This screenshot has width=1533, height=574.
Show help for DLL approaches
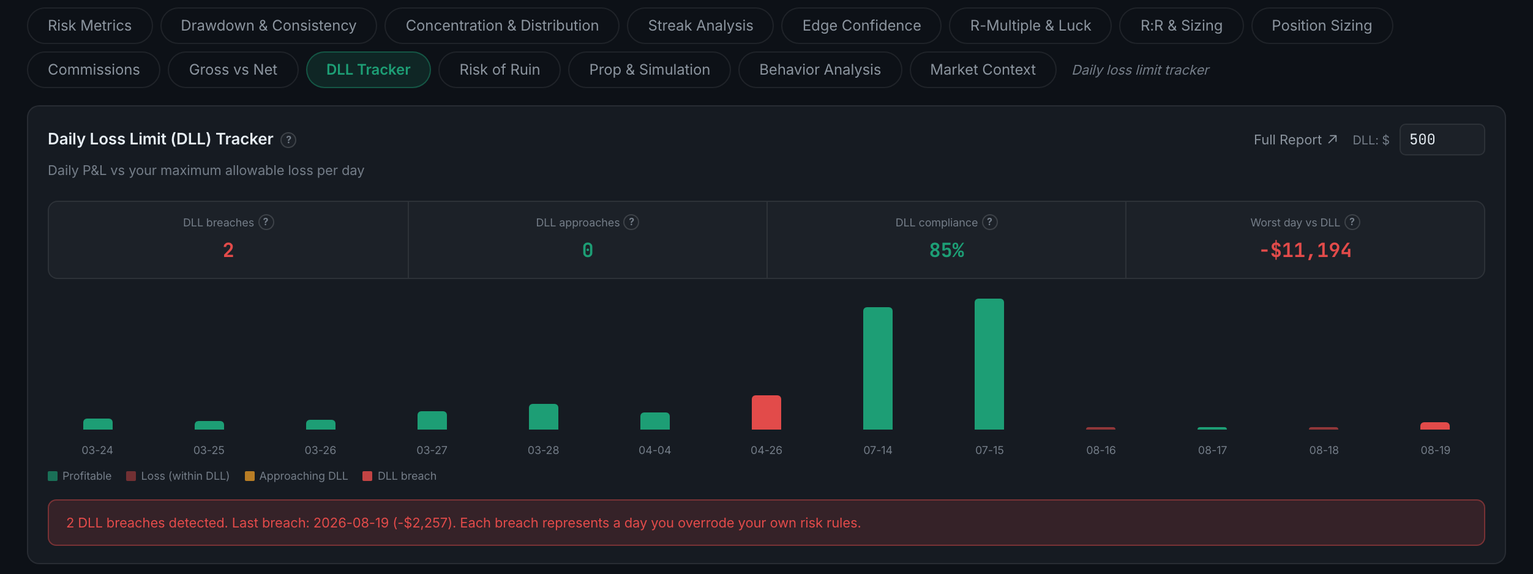click(x=631, y=222)
